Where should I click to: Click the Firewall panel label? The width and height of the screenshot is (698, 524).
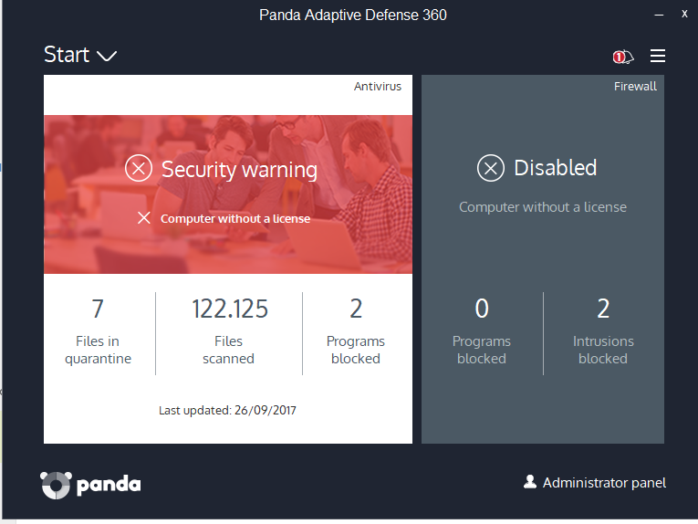[x=635, y=87]
